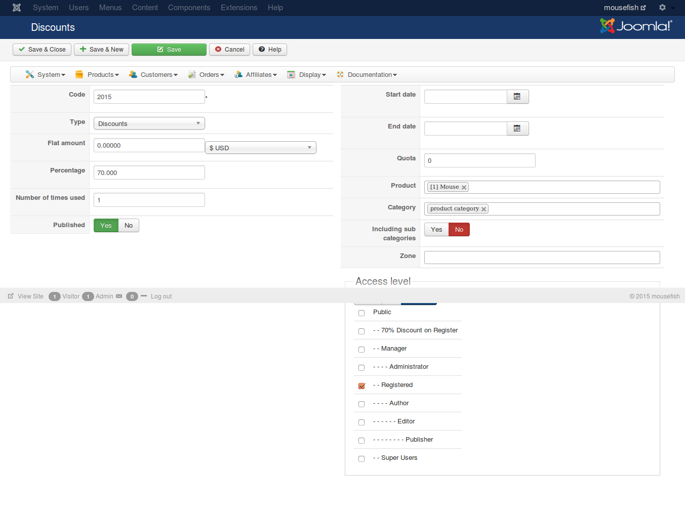Click into the Code input field
The image size is (685, 514).
(149, 97)
